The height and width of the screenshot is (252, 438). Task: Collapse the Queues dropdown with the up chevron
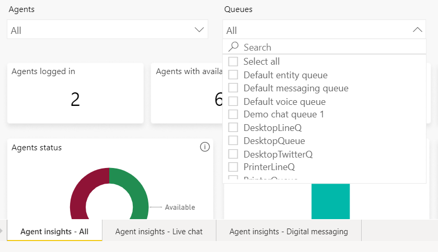pyautogui.click(x=417, y=30)
